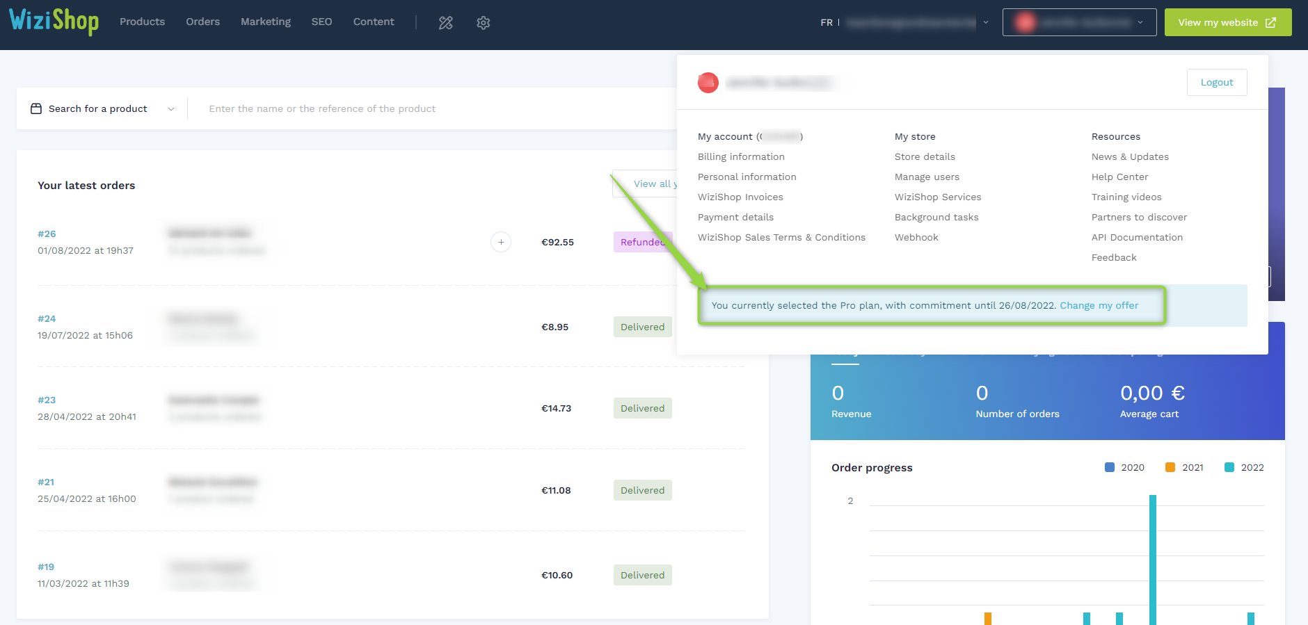Image resolution: width=1308 pixels, height=625 pixels.
Task: Toggle the 2020 legend swatch in Order progress
Action: click(1110, 467)
